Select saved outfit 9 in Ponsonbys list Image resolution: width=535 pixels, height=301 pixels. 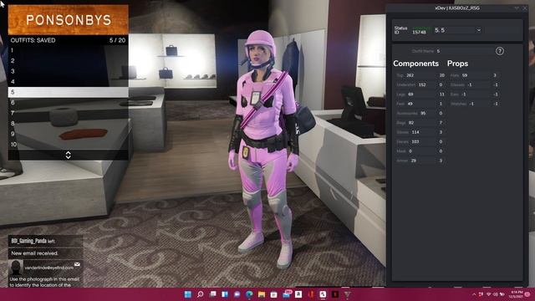pyautogui.click(x=69, y=134)
